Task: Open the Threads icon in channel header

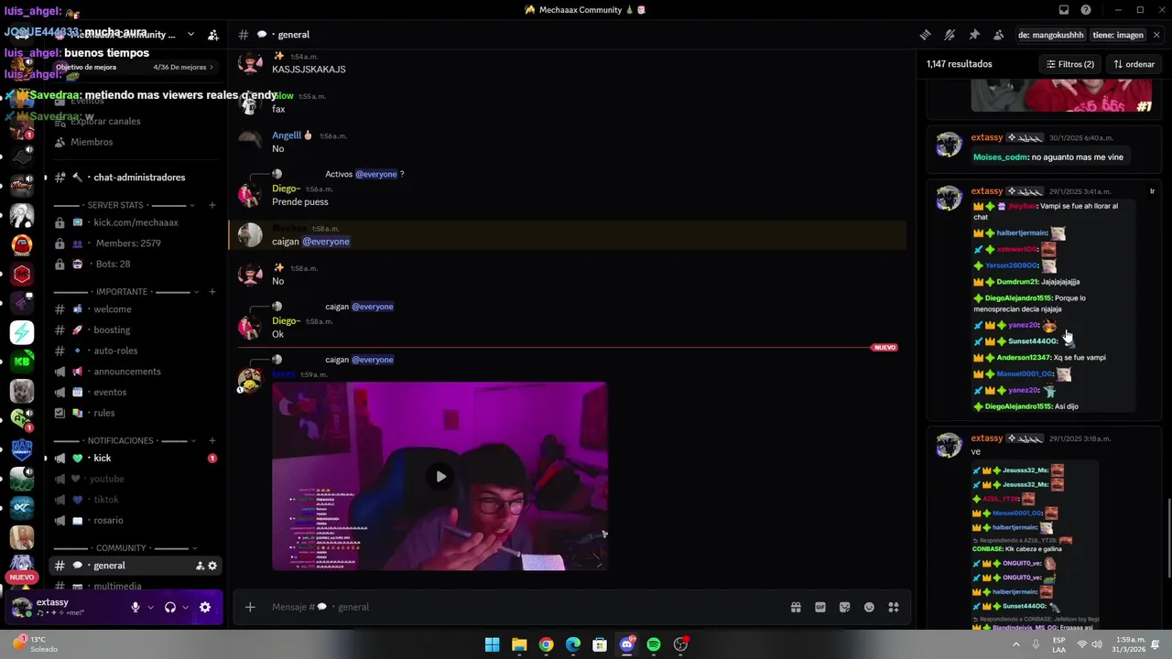Action: (926, 35)
